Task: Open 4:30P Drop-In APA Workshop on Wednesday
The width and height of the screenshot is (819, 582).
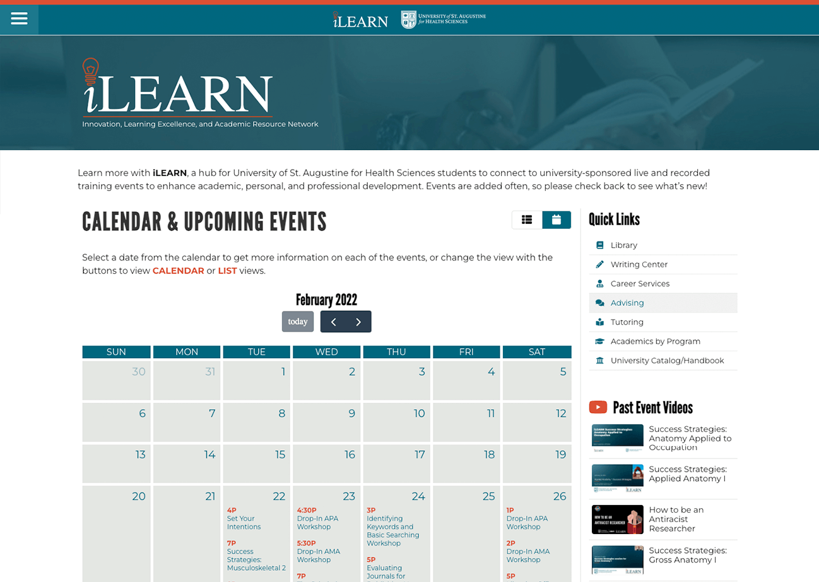Action: pos(318,523)
